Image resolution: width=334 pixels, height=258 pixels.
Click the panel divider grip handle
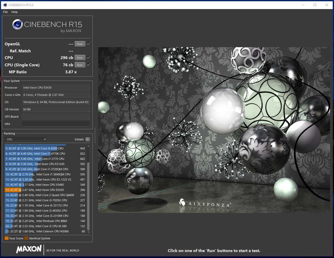95,135
